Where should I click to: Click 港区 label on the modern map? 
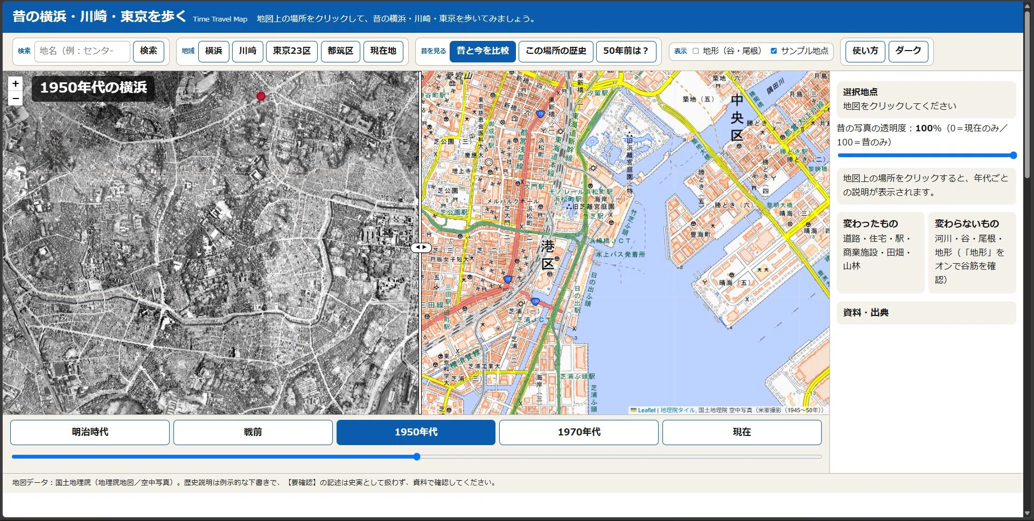point(548,255)
